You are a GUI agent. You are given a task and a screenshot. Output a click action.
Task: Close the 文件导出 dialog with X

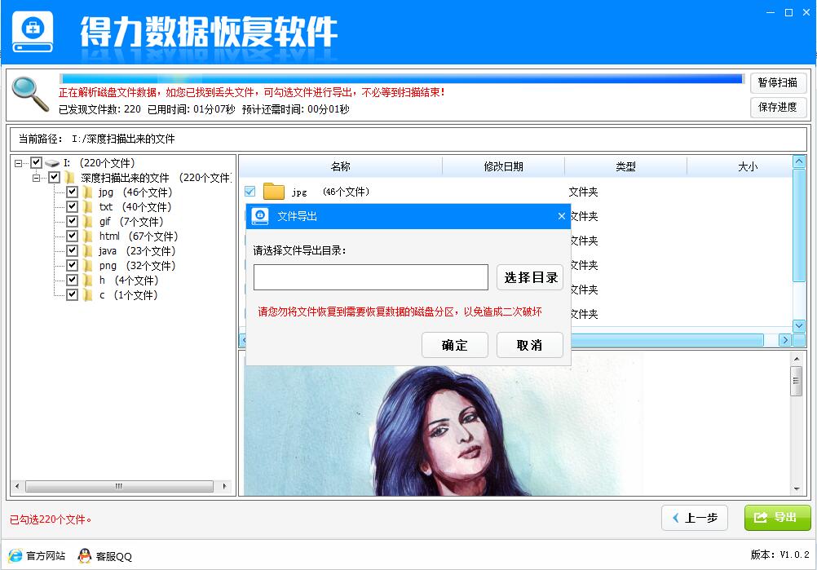(561, 216)
